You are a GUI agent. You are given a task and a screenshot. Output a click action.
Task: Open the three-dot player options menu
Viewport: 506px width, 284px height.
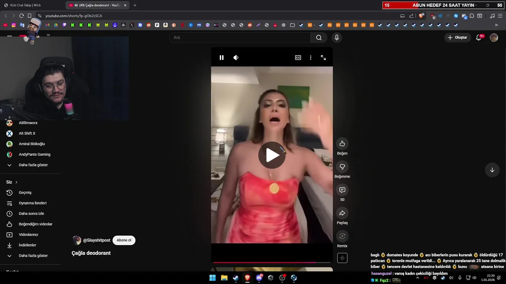click(x=311, y=58)
